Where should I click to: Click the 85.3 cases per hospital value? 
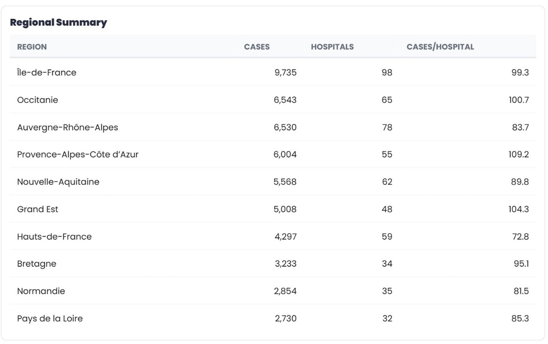520,319
